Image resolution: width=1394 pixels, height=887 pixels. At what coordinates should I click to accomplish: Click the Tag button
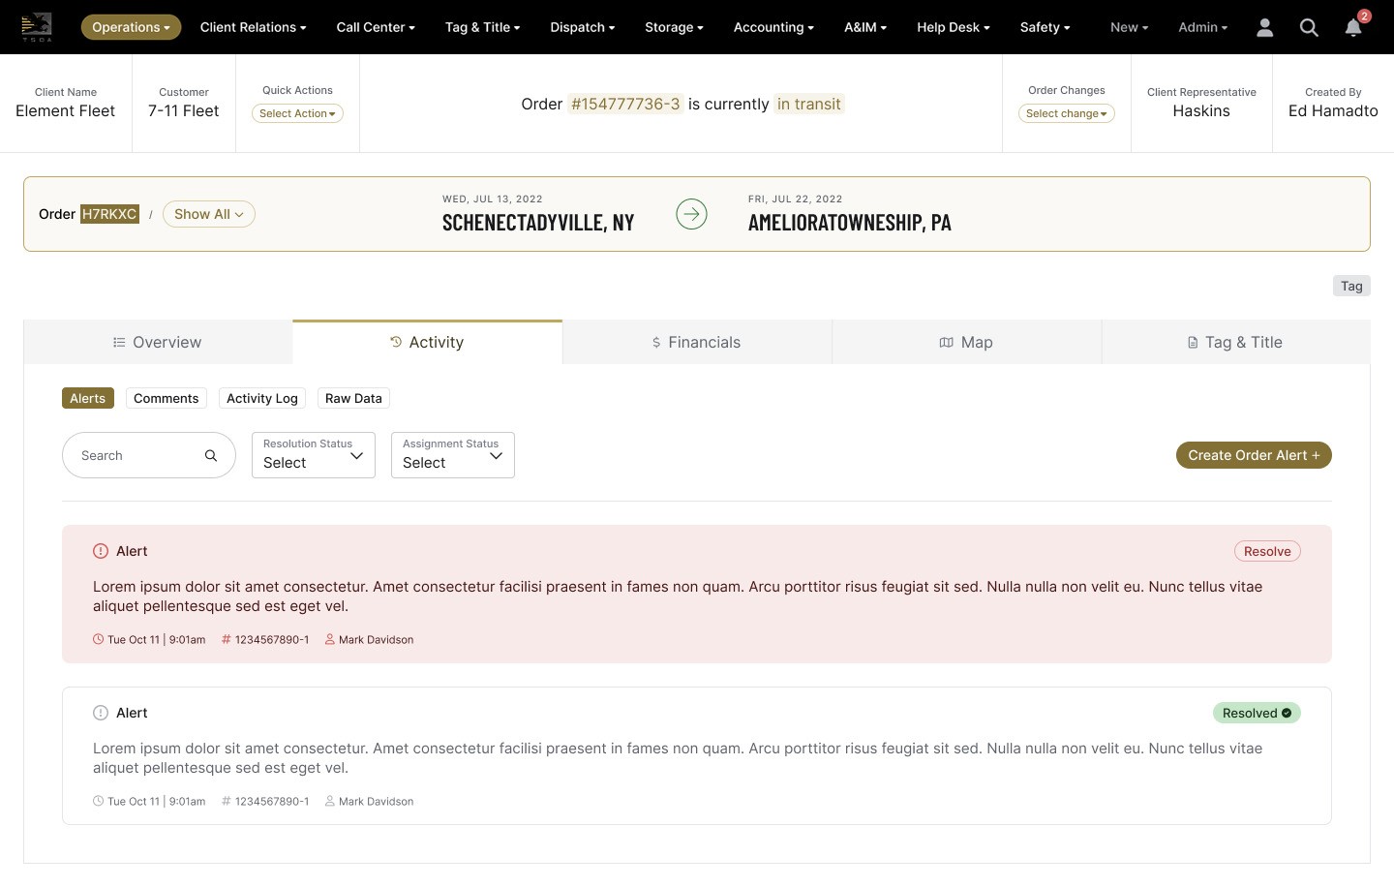pyautogui.click(x=1351, y=286)
